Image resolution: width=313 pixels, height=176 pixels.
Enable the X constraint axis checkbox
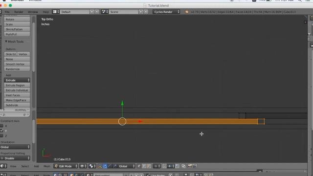(2, 126)
